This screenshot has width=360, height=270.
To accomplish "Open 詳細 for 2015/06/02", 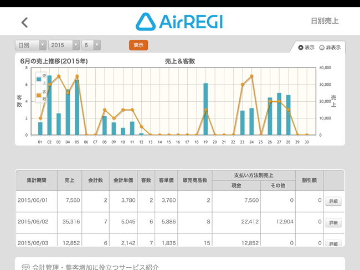I will pos(333,222).
